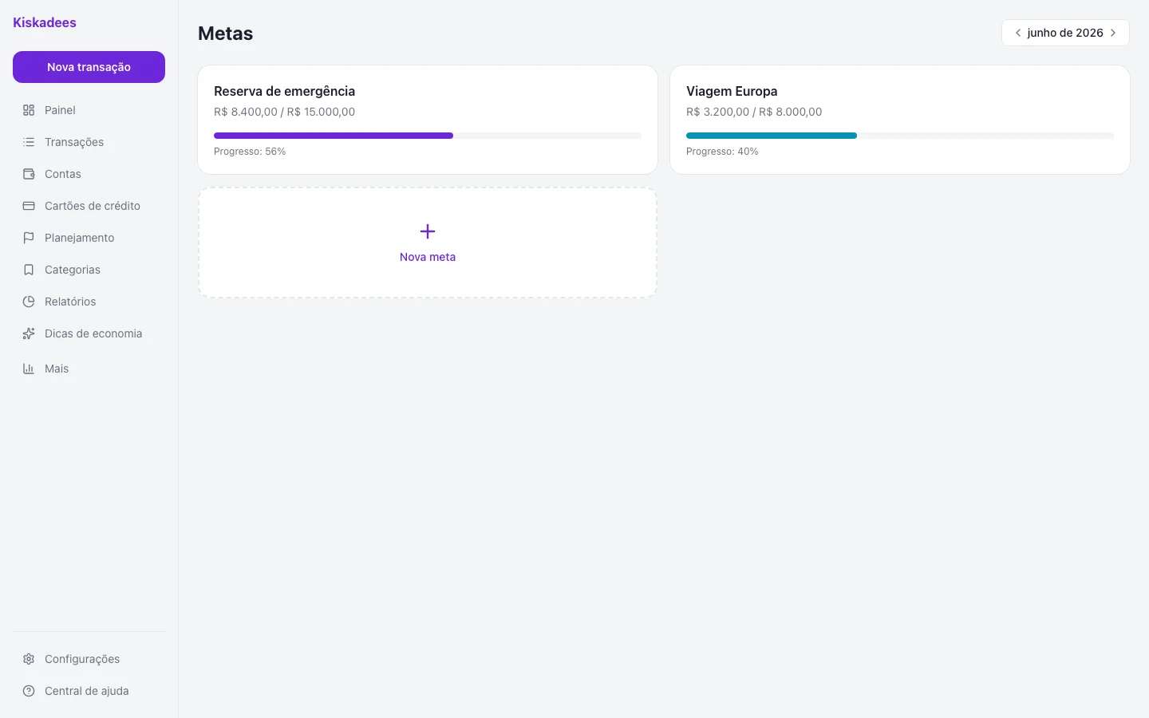1149x718 pixels.
Task: Click the plus icon for new goal
Action: pos(428,231)
